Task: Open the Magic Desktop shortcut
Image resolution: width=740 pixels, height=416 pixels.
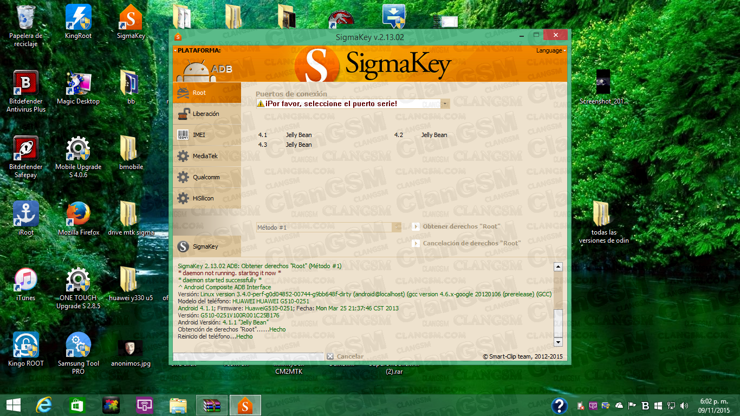Action: 78,88
